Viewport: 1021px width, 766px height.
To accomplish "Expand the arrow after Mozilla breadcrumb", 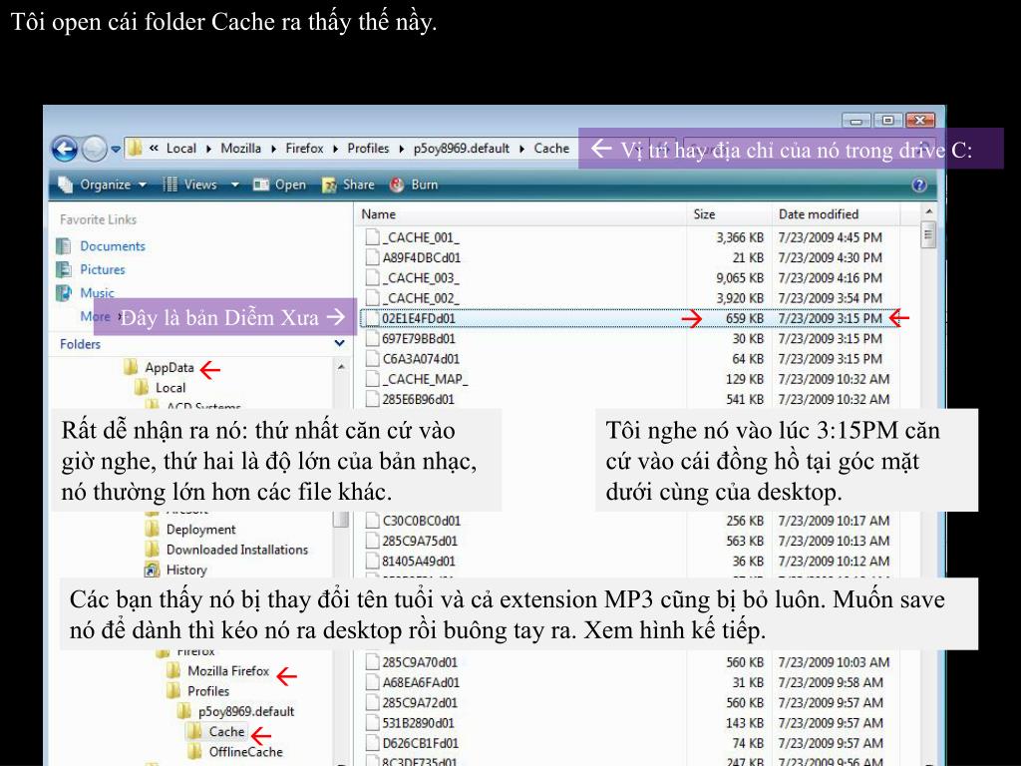I will pyautogui.click(x=273, y=150).
